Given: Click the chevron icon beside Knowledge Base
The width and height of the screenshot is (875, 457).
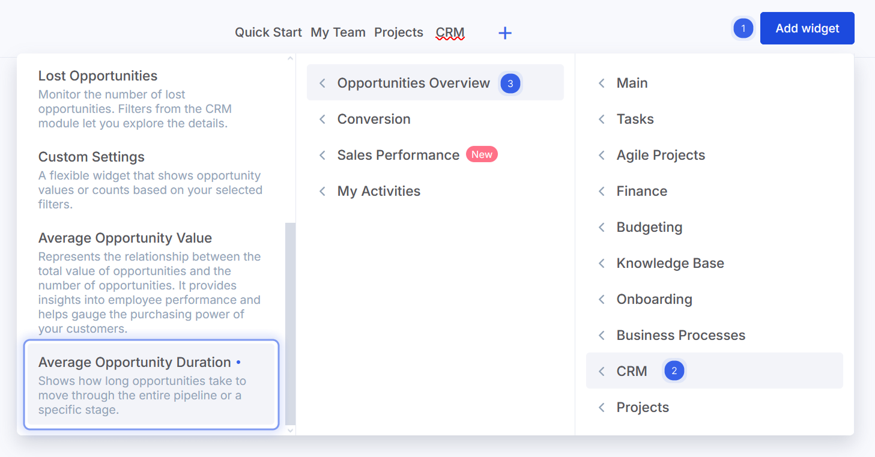Looking at the screenshot, I should pos(602,264).
